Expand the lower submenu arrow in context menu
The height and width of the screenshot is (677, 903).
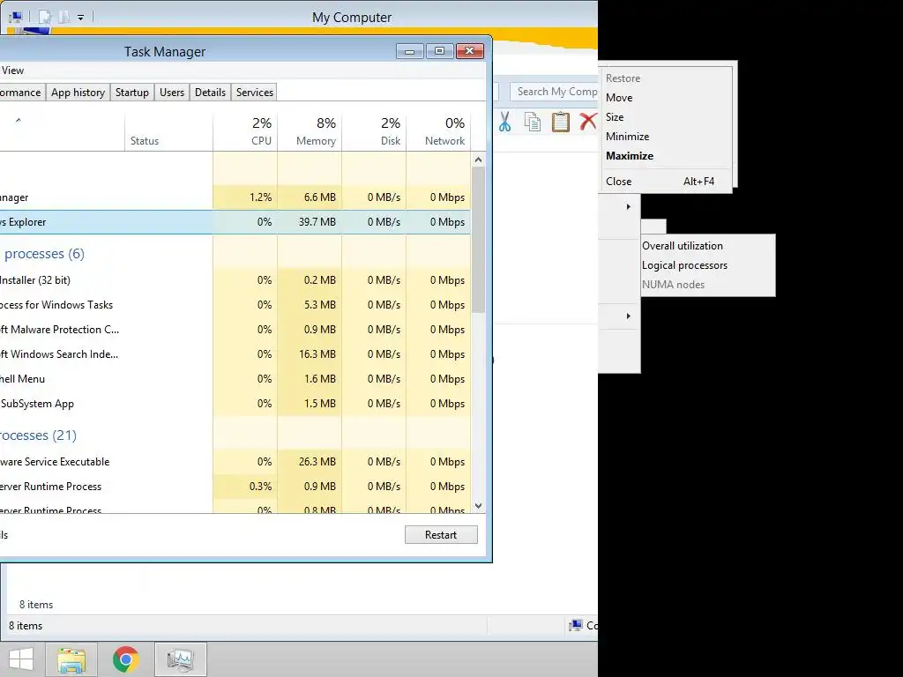(628, 316)
